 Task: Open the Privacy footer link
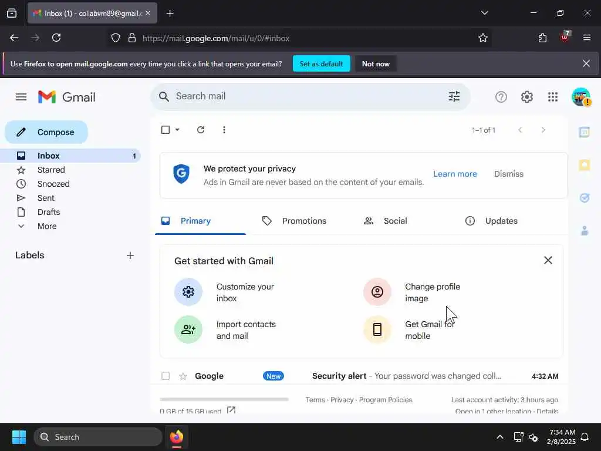pos(342,399)
